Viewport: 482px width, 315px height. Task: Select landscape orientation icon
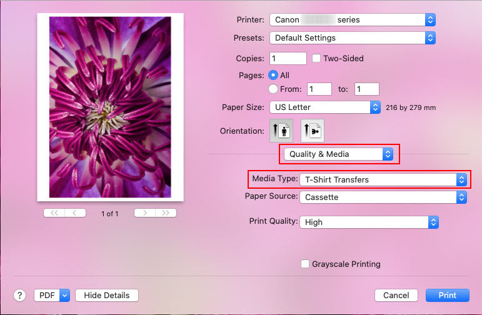coord(312,131)
